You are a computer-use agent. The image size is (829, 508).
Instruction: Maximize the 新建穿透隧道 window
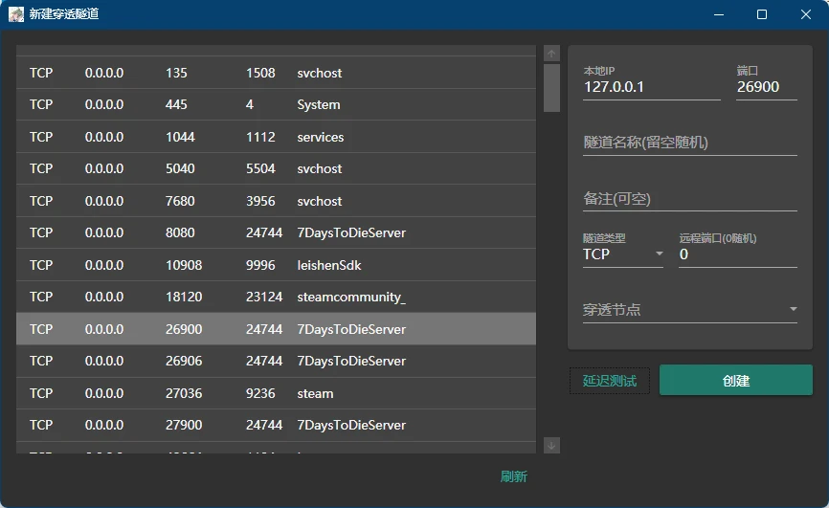coord(762,14)
